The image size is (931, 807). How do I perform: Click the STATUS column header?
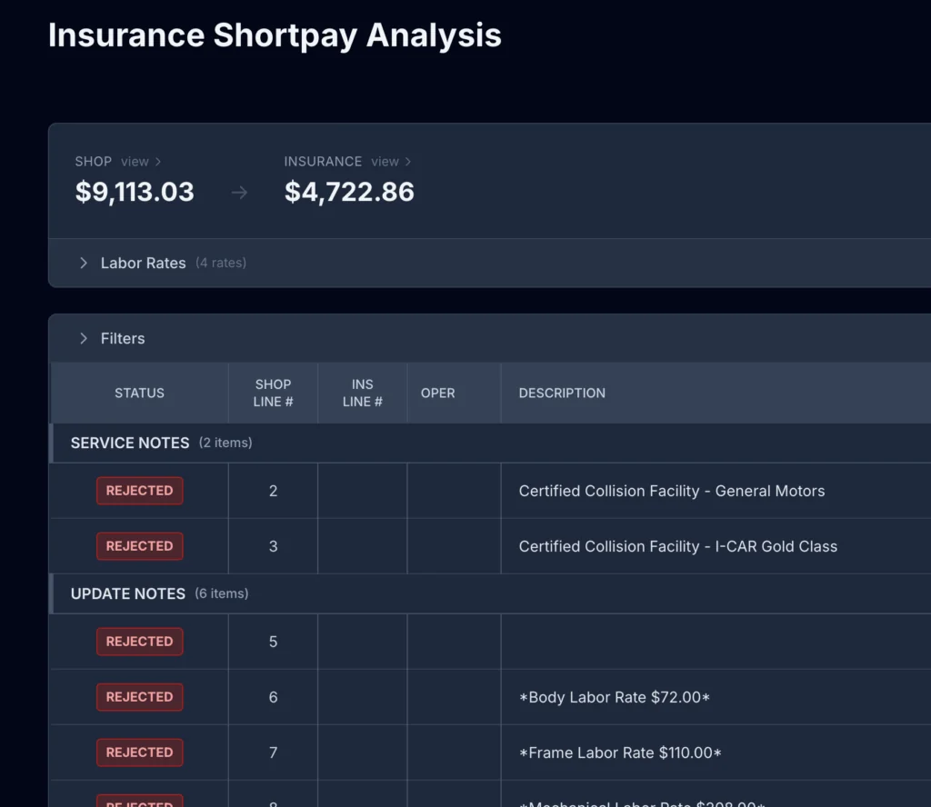[139, 393]
